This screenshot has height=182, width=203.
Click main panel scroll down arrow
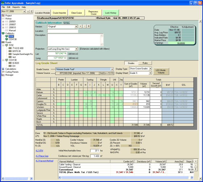coord(200,179)
